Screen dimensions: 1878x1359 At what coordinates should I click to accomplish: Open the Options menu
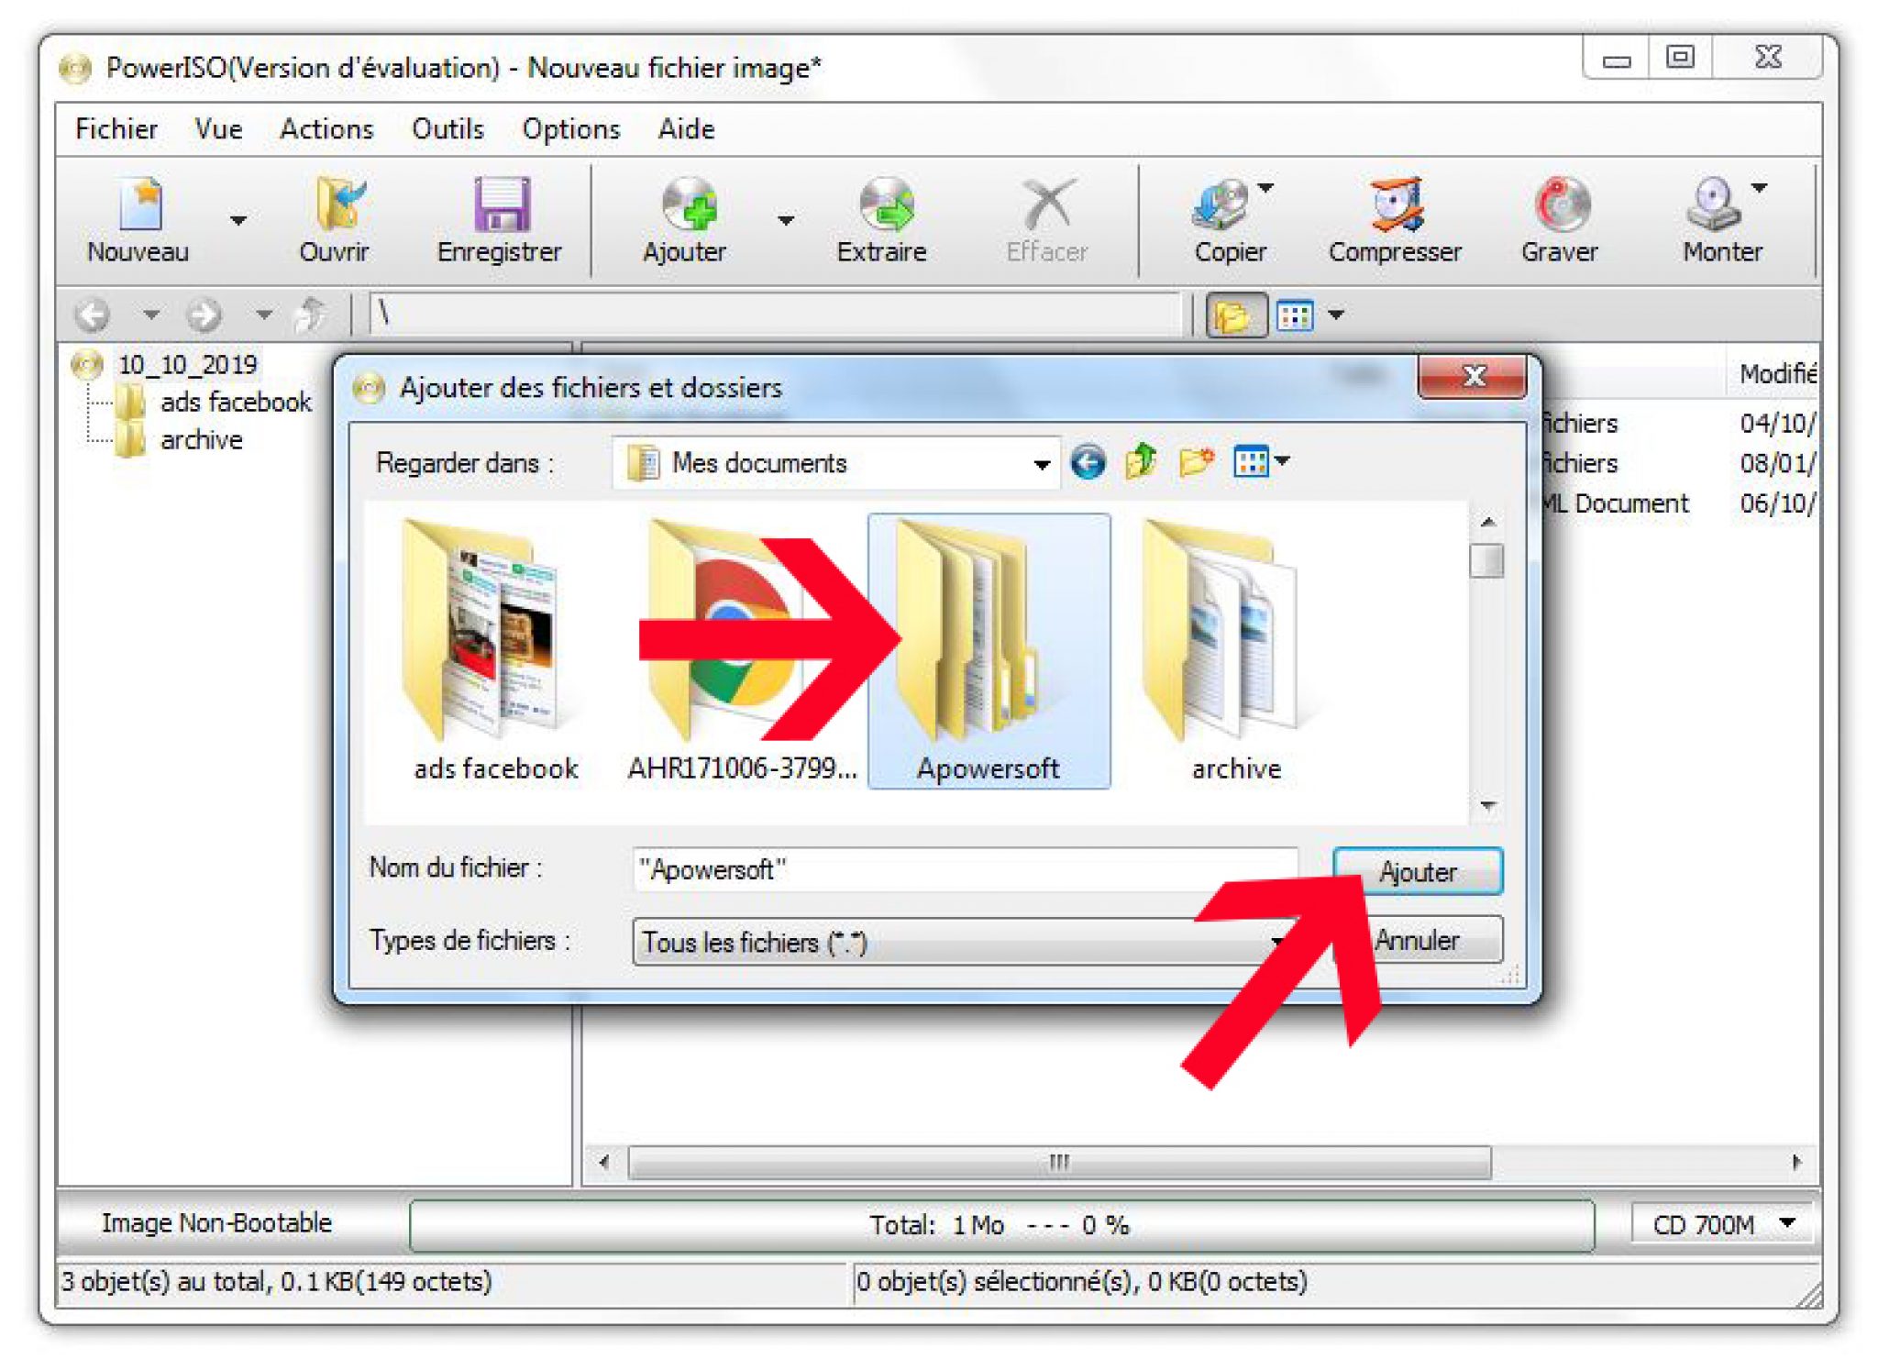(571, 129)
